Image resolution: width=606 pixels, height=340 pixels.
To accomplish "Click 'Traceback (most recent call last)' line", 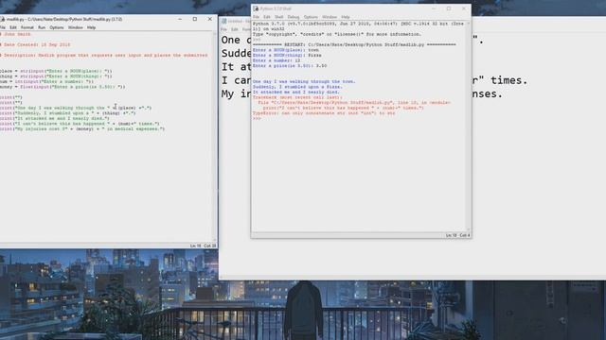I will pyautogui.click(x=297, y=97).
